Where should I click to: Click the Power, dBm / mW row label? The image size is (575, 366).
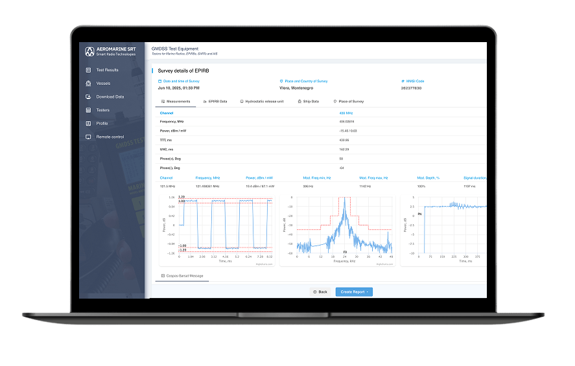tap(172, 131)
